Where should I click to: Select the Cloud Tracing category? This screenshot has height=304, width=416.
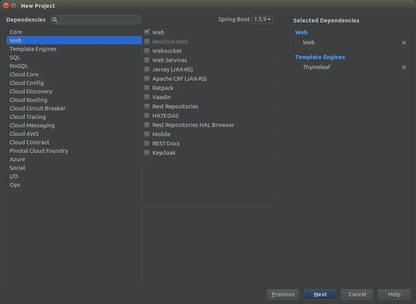tap(74, 117)
